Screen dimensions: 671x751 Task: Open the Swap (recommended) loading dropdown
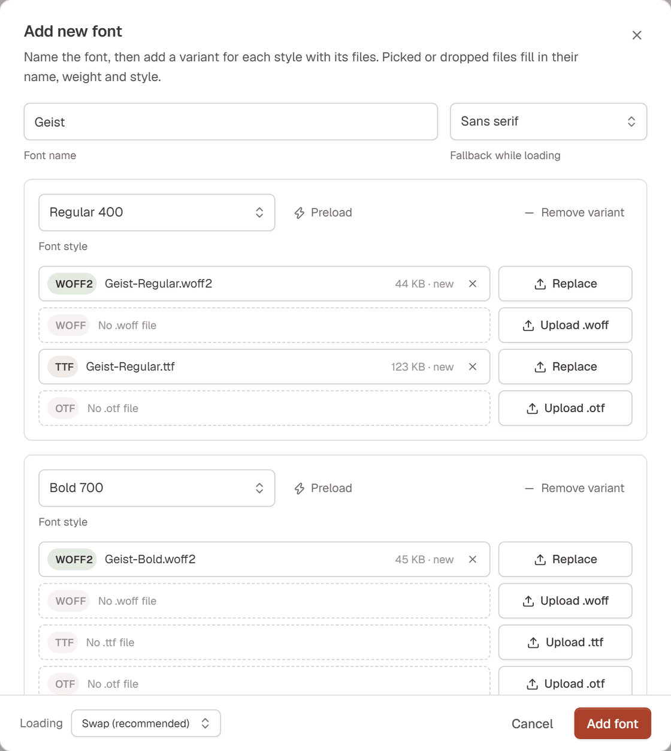click(146, 723)
